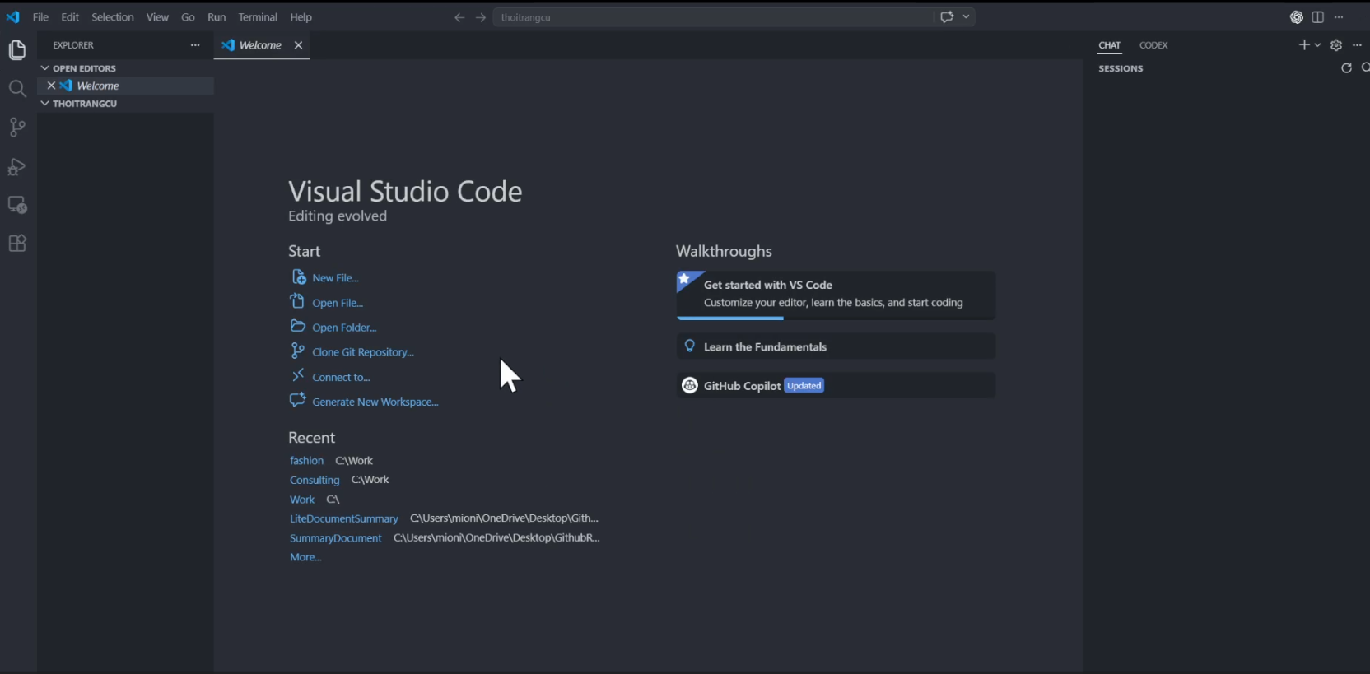Open the View menu

(x=157, y=17)
